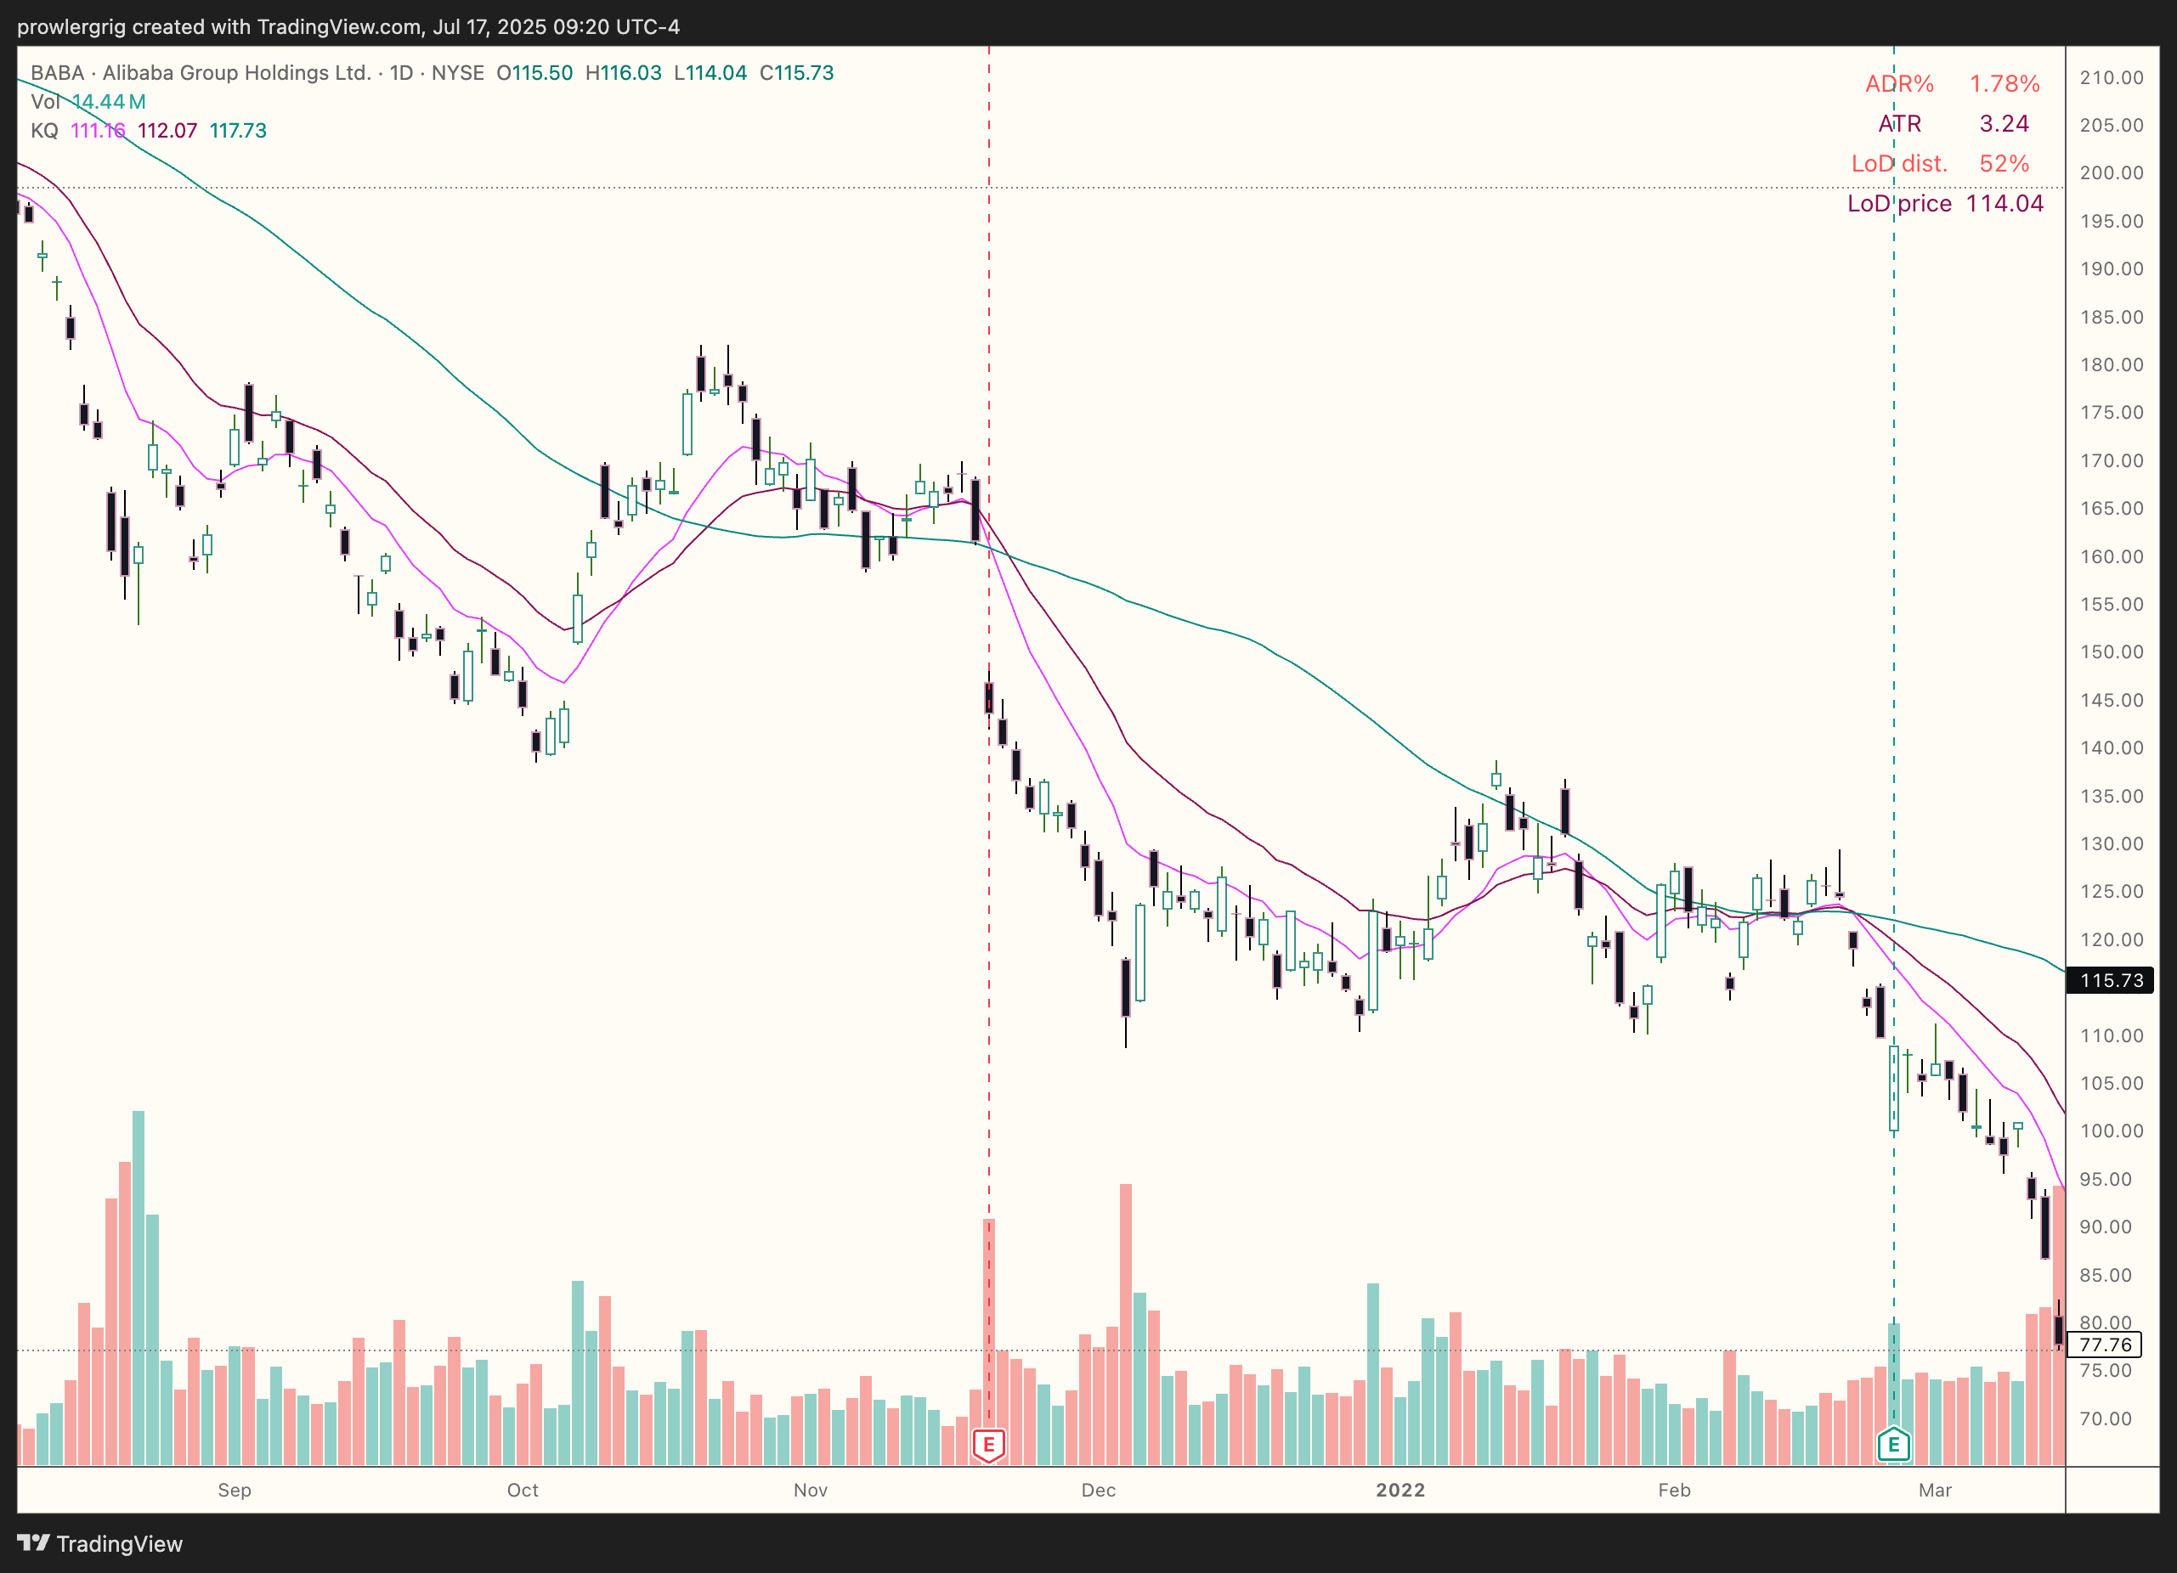This screenshot has width=2177, height=1573.
Task: Click the 200.00 price axis label
Action: coord(2111,172)
